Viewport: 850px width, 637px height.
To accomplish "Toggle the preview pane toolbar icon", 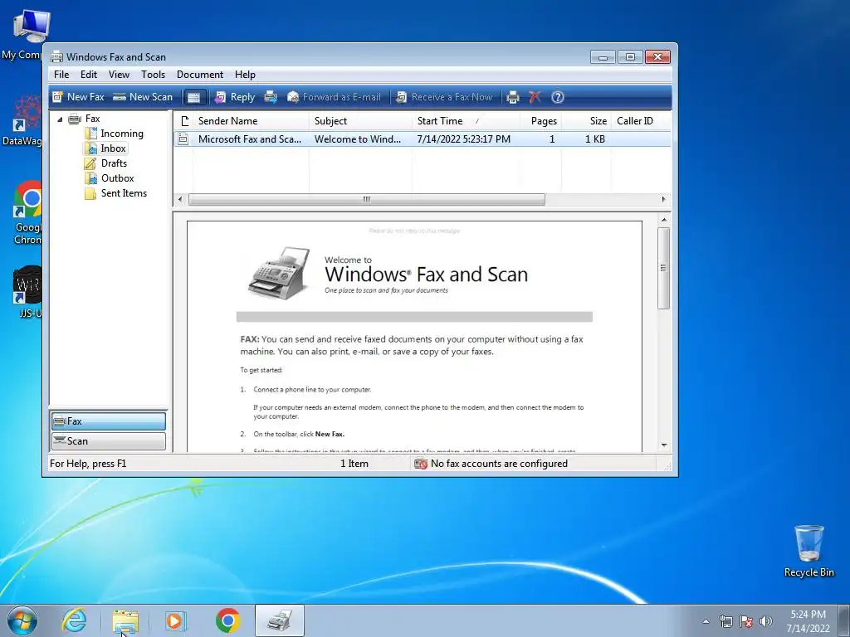I will [193, 97].
